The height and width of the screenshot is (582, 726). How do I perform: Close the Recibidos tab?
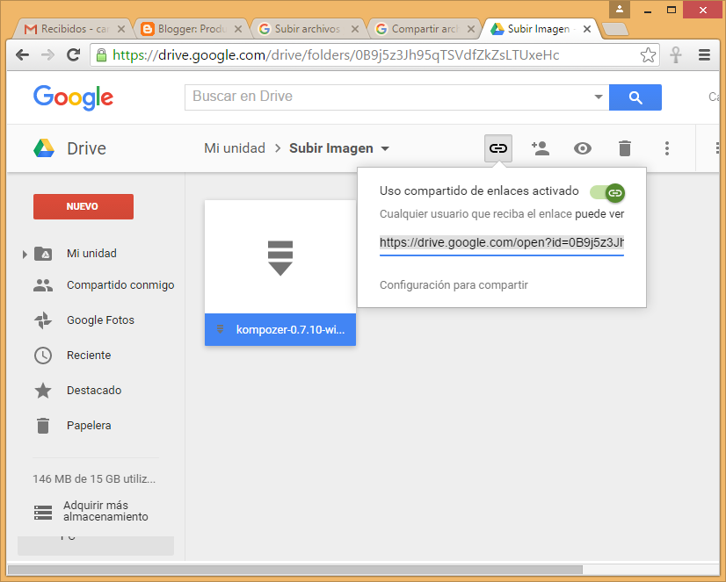(121, 29)
